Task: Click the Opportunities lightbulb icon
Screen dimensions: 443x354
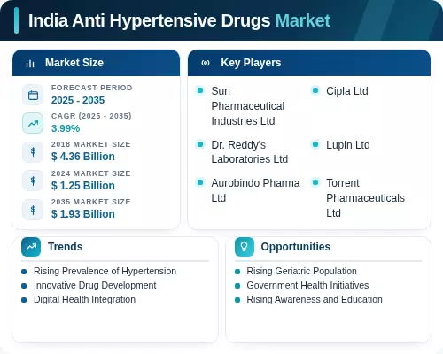Action: point(245,247)
